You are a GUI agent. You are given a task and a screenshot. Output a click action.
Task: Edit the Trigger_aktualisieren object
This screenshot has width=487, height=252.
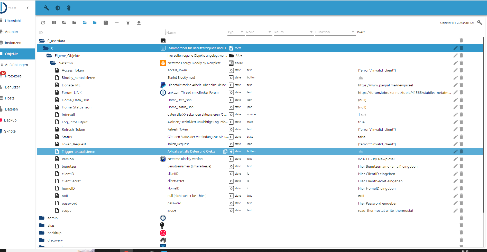(455, 152)
